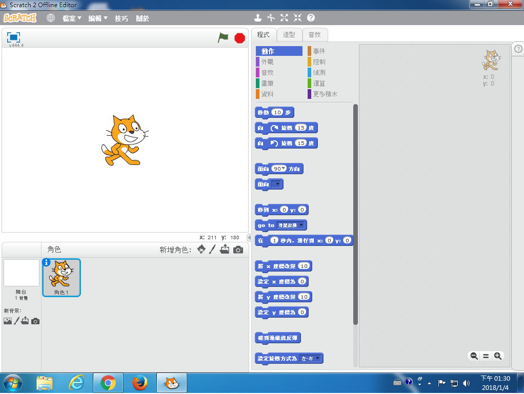Viewport: 524px width, 394px height.
Task: Take new backdrop from camera icon
Action: [35, 321]
